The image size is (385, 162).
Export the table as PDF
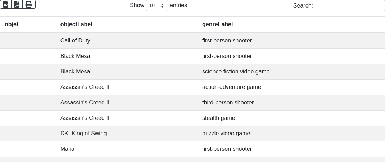coord(17,4)
